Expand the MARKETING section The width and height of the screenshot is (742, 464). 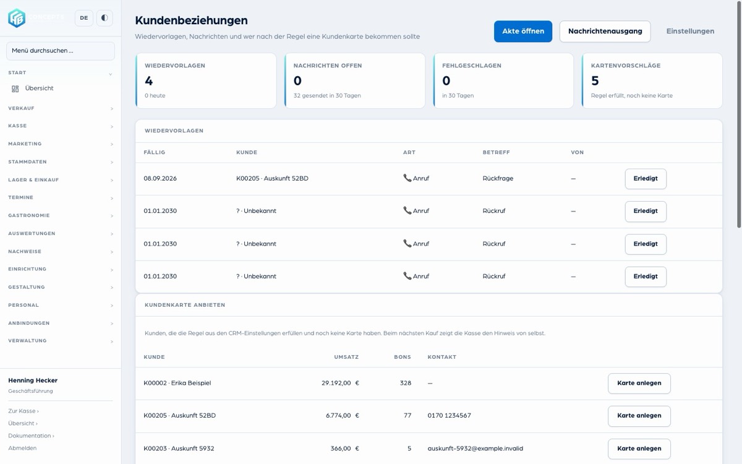(61, 144)
